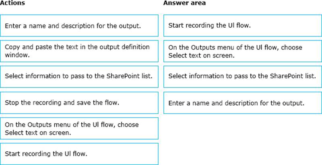The height and width of the screenshot is (165, 322).
Task: Select the bottom box in the Actions column
Action: [79, 154]
